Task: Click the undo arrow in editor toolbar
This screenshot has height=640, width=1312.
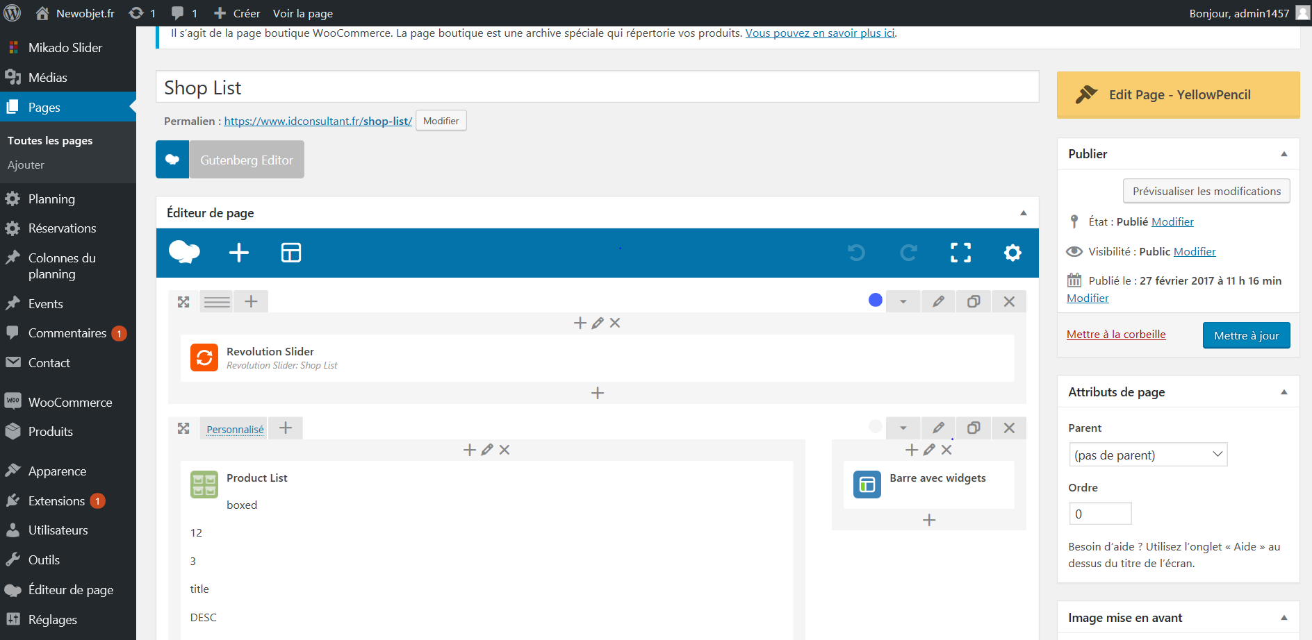Action: pyautogui.click(x=856, y=253)
